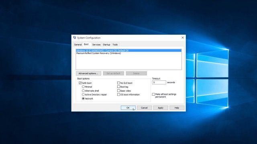Click the System Configuration title bar icon

[x=75, y=38]
